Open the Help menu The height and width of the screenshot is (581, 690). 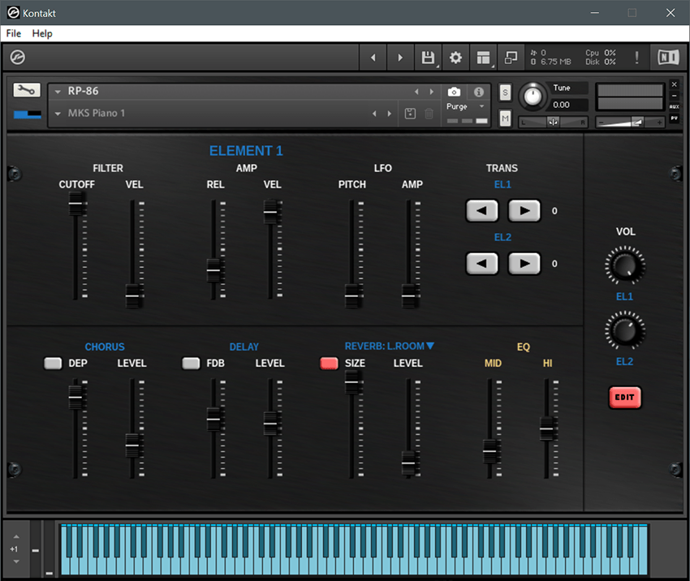[42, 33]
